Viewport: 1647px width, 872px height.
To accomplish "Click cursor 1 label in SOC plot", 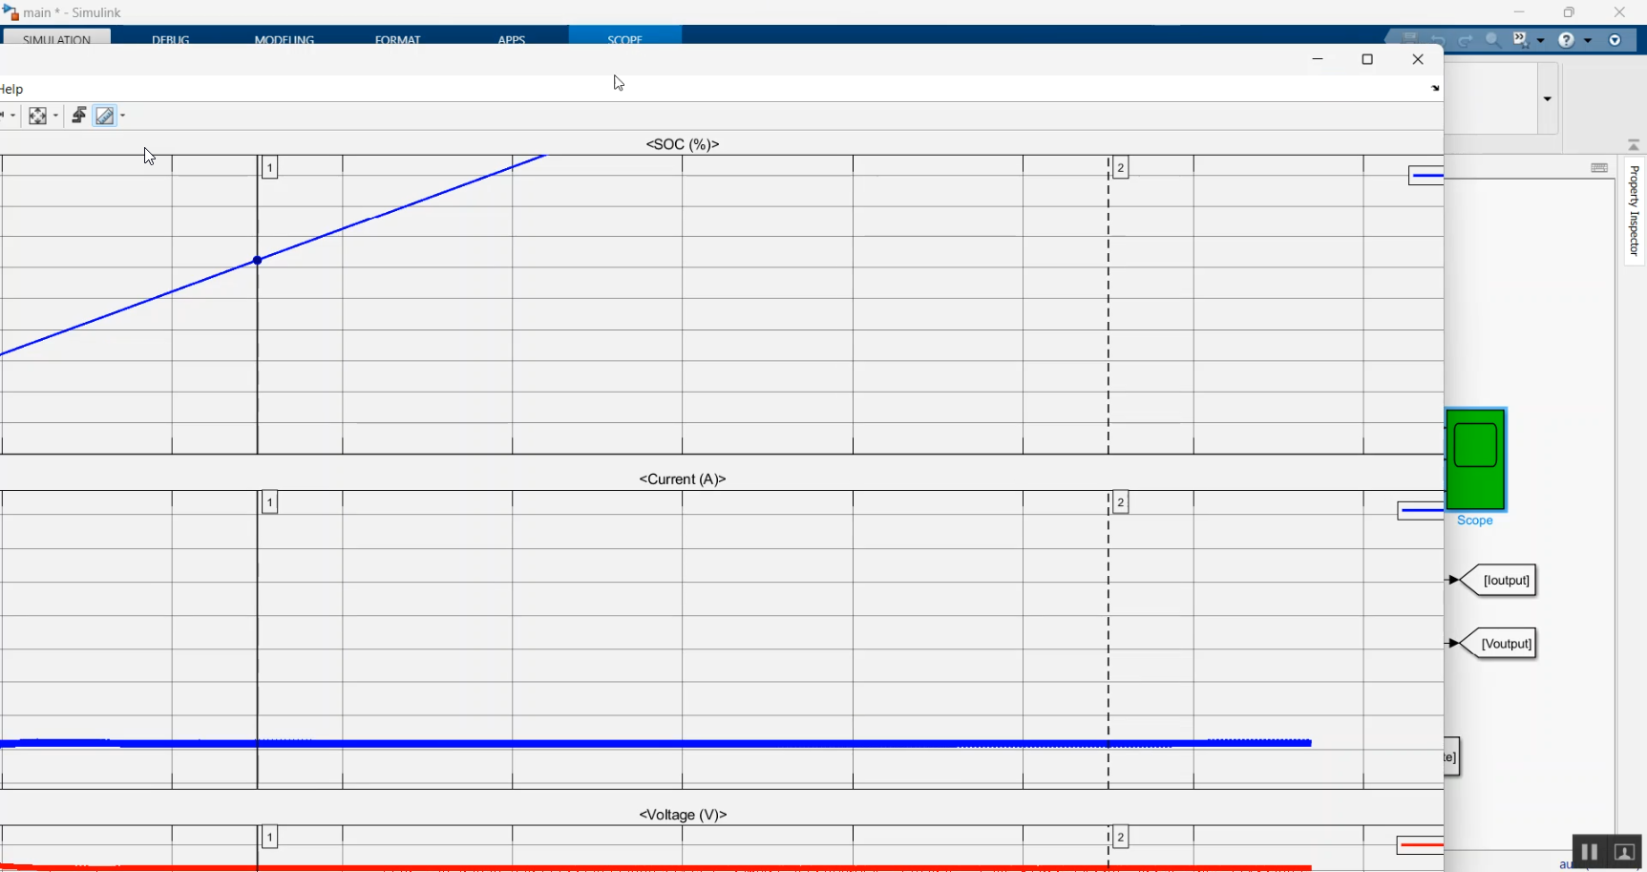I will [x=270, y=168].
